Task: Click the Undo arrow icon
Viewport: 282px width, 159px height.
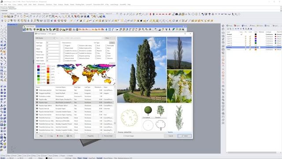Action: (x=28, y=16)
